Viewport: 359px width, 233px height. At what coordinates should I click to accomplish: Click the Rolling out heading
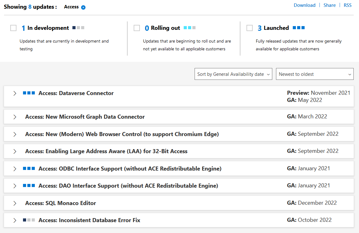166,28
